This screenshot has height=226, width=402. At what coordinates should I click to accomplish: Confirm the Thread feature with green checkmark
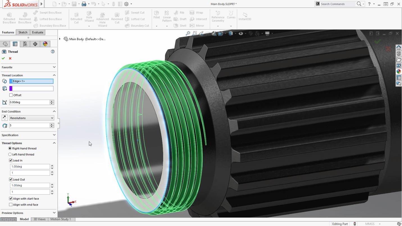click(3, 58)
